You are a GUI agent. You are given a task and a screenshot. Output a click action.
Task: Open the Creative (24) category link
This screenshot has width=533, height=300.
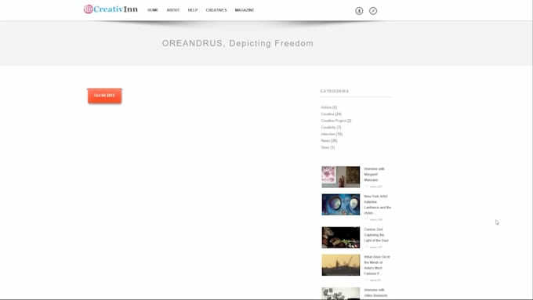pos(331,114)
